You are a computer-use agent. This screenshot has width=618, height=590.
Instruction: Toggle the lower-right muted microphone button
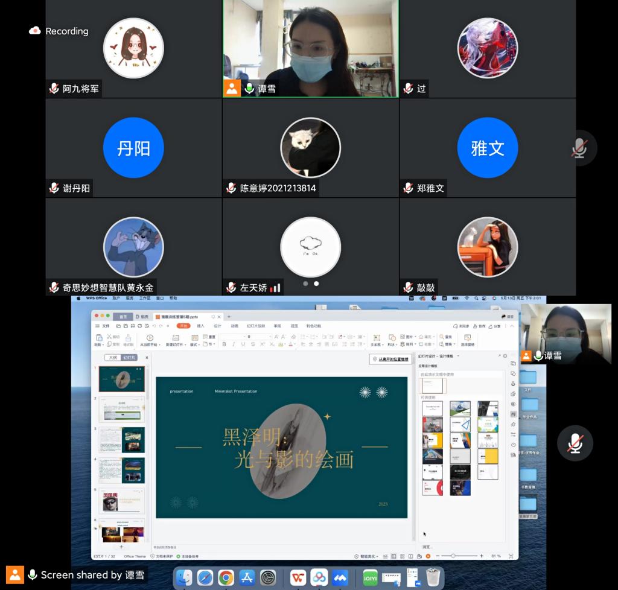(575, 443)
